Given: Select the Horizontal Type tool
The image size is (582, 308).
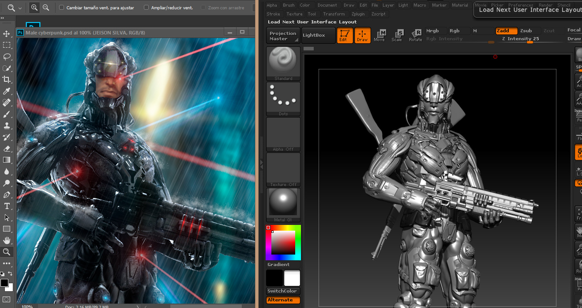Looking at the screenshot, I should click(7, 206).
